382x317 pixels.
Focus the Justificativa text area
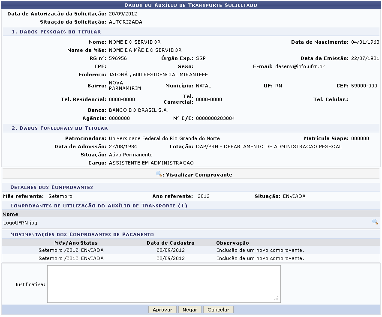(164, 284)
